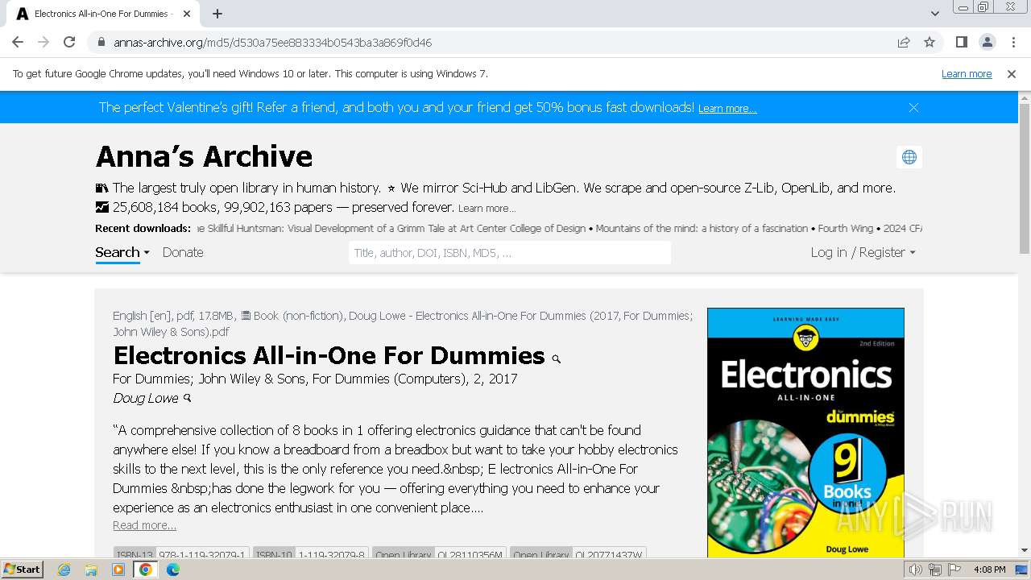The width and height of the screenshot is (1031, 580).
Task: Open a new browser tab
Action: coord(217,14)
